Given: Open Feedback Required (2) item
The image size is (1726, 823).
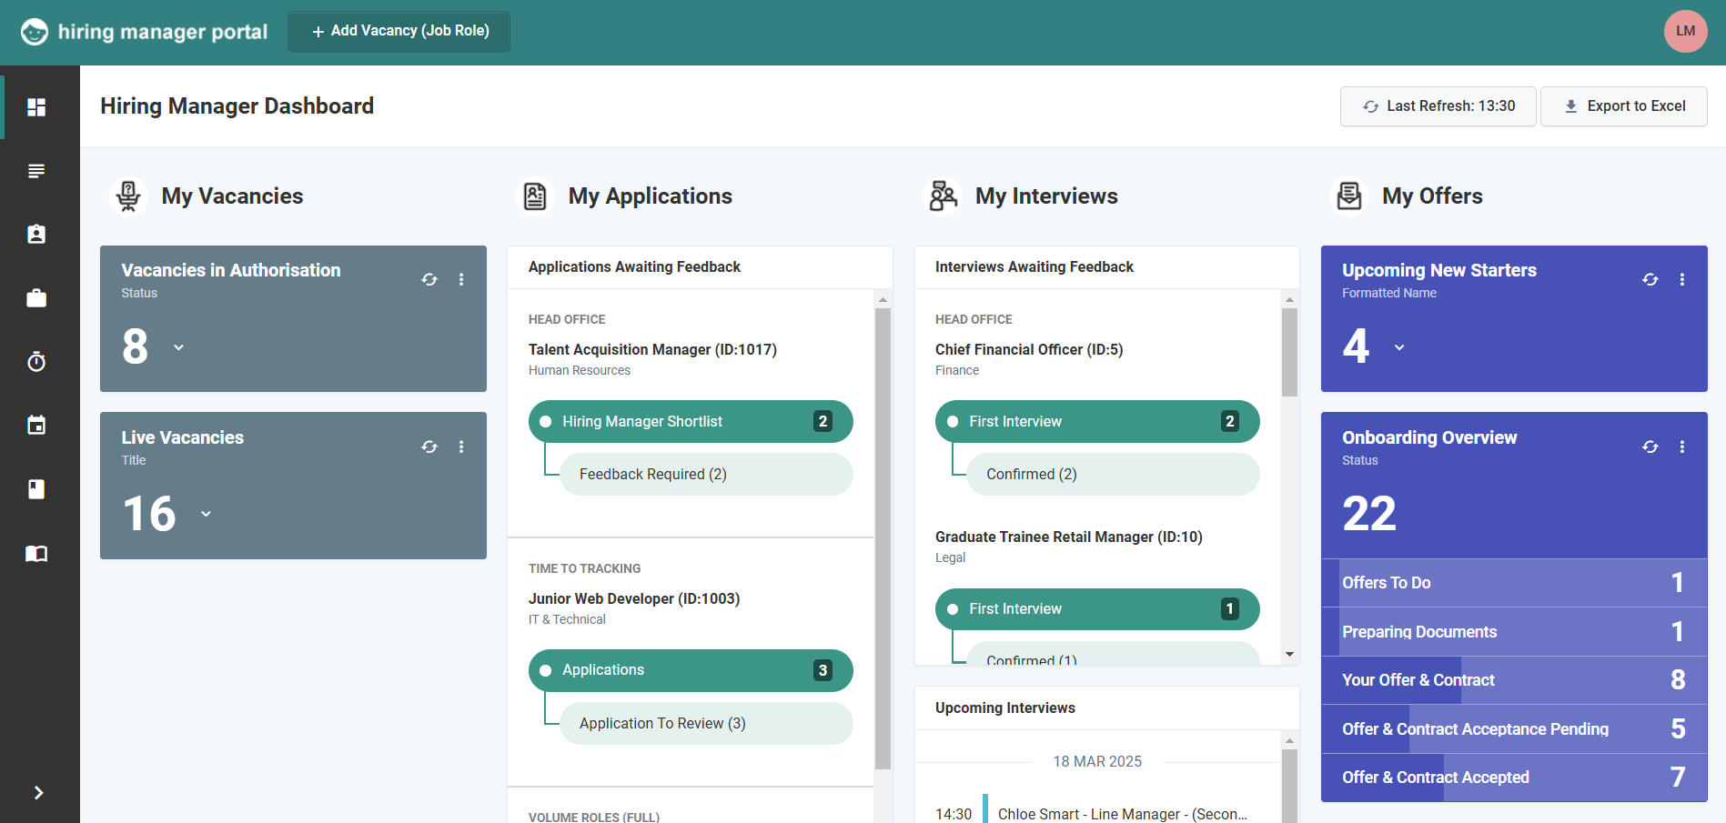Looking at the screenshot, I should pos(706,474).
